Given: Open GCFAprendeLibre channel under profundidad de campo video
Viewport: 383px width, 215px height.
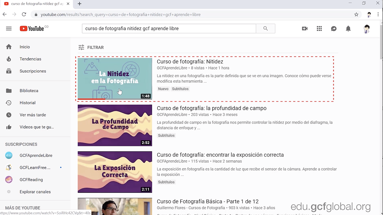Looking at the screenshot, I should pyautogui.click(x=172, y=114).
